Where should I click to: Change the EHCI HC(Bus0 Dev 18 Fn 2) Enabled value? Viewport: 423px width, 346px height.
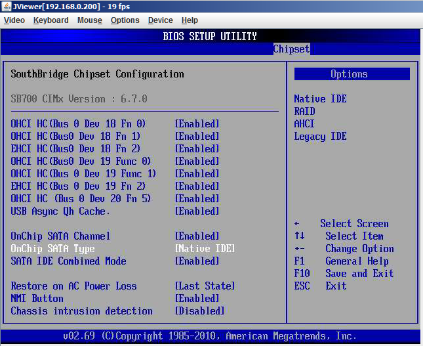[x=197, y=149]
